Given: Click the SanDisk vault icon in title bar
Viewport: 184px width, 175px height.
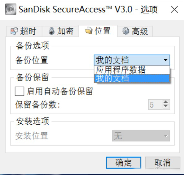Looking at the screenshot, I should click(x=11, y=9).
